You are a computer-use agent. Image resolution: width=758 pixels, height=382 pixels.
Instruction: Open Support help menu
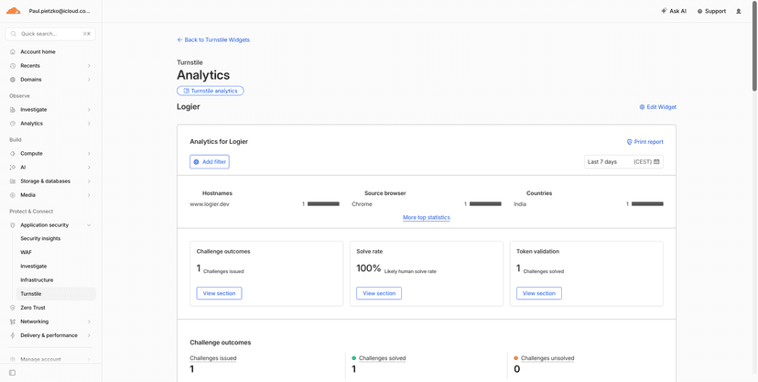[711, 11]
